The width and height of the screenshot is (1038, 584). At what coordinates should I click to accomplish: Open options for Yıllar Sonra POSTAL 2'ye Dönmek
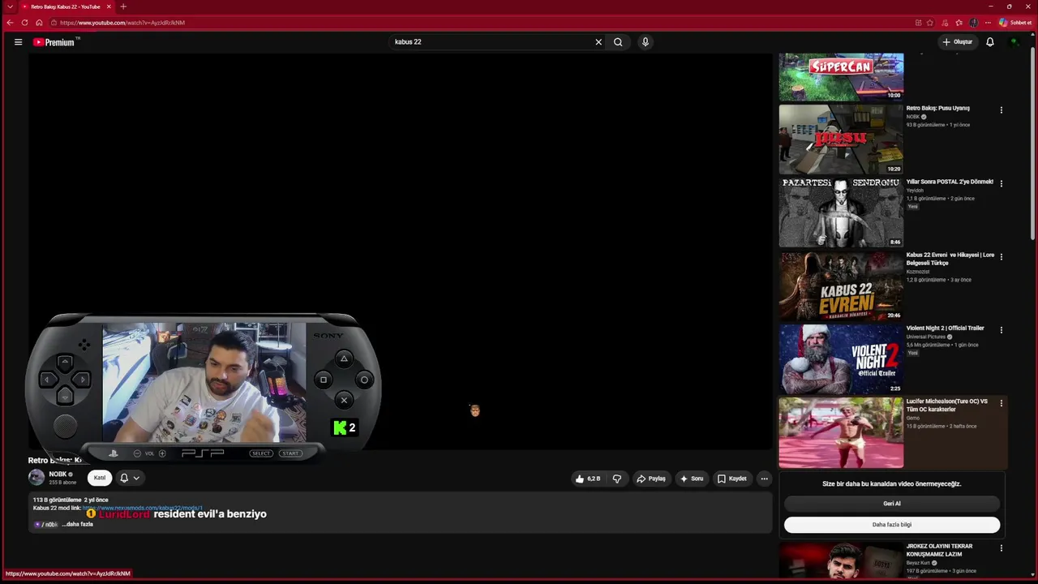point(1001,183)
